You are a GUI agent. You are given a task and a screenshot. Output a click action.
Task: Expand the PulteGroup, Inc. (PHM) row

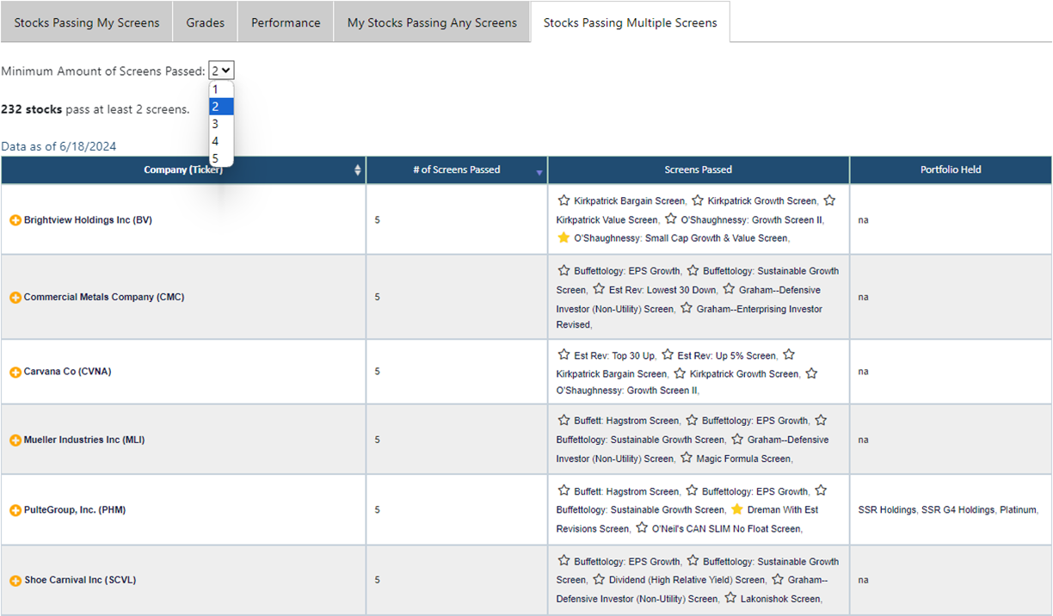pos(15,510)
